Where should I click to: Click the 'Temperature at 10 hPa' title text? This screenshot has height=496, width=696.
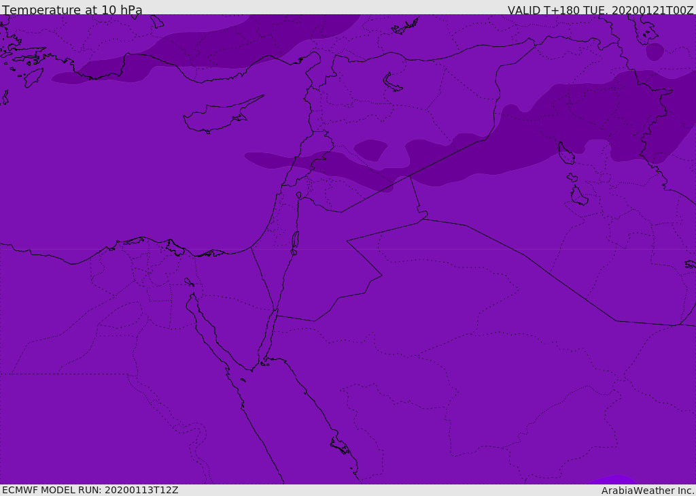pyautogui.click(x=72, y=10)
